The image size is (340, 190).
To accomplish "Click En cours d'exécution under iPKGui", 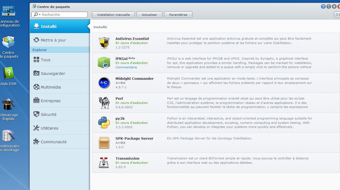I will coord(132,63).
